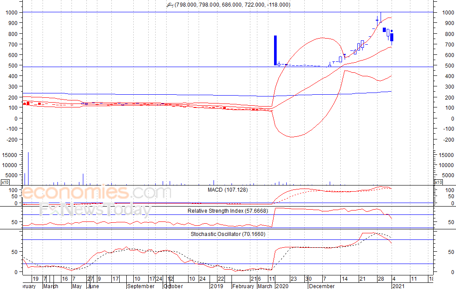Click the 900 price label on right axis

point(449,23)
